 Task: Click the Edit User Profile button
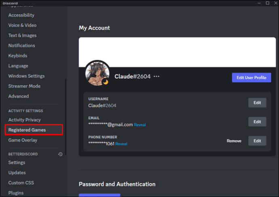click(251, 78)
